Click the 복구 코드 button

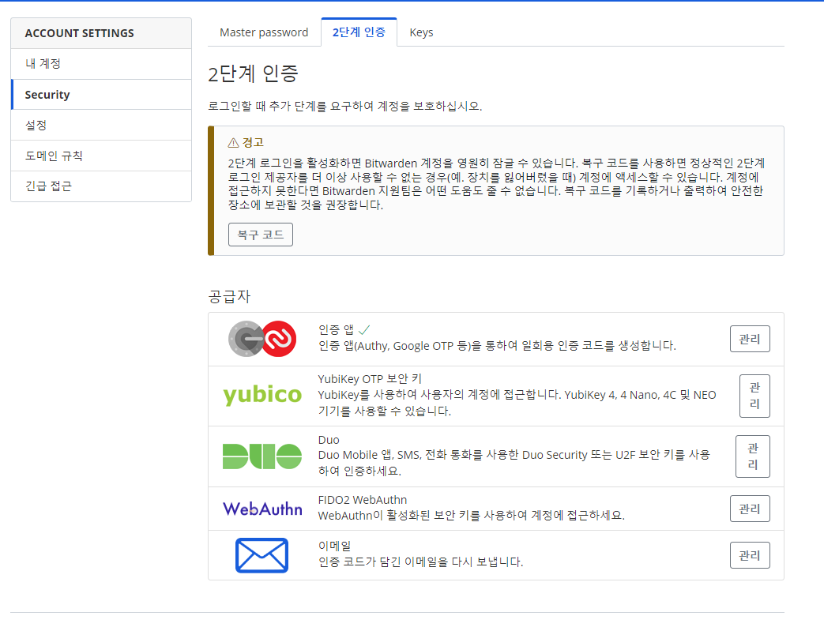click(x=261, y=235)
